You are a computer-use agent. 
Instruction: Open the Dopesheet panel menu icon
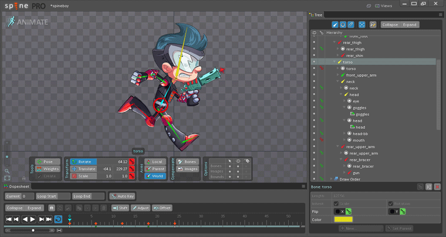point(303,186)
